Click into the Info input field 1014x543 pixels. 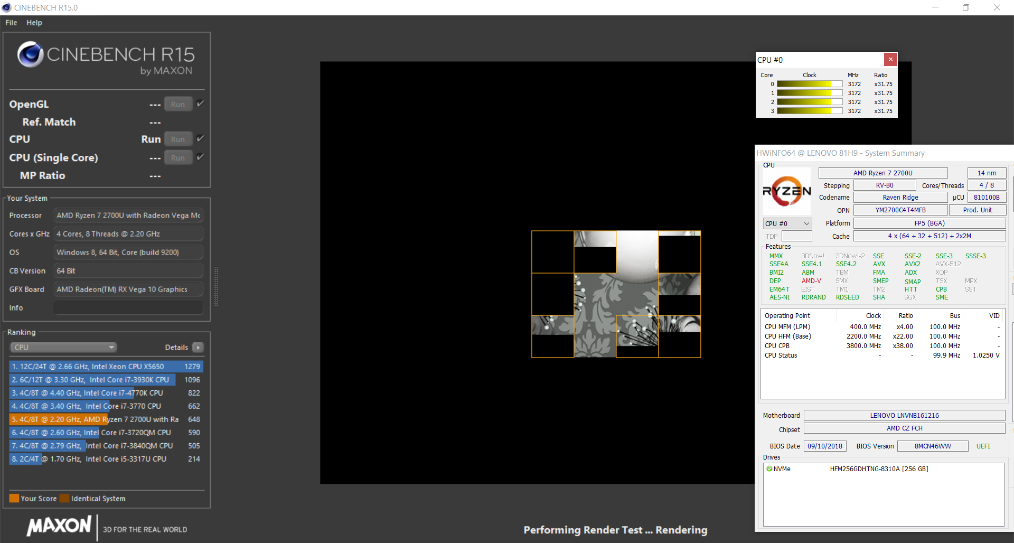coord(128,307)
